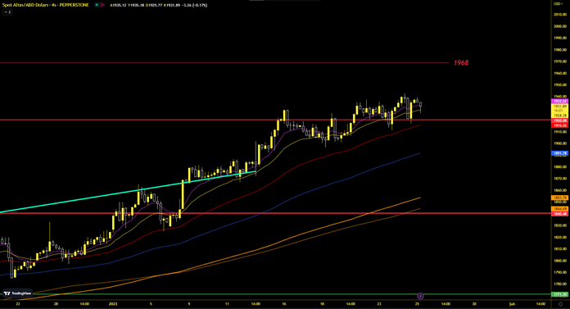Viewport: 570px width, 309px height.
Task: Select the red 1968 text label
Action: click(x=461, y=62)
